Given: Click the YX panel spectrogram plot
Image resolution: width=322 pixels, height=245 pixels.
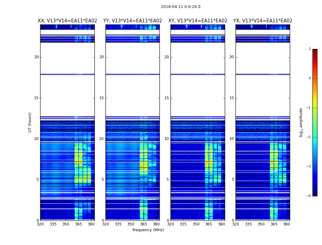Looking at the screenshot, I should point(263,123).
